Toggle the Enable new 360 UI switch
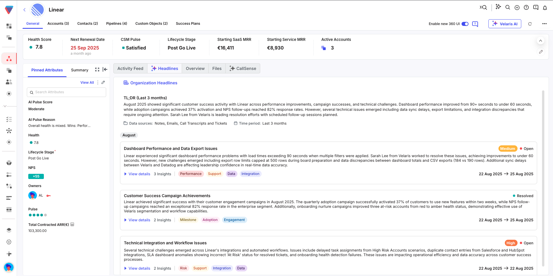Image resolution: width=553 pixels, height=276 pixels. coord(465,24)
